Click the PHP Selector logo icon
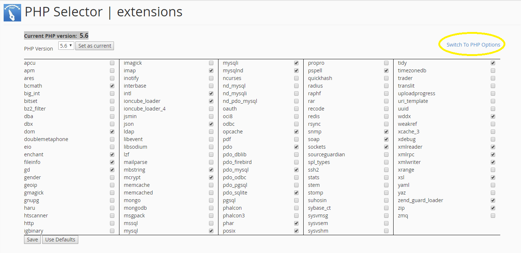This screenshot has width=521, height=253. [12, 13]
